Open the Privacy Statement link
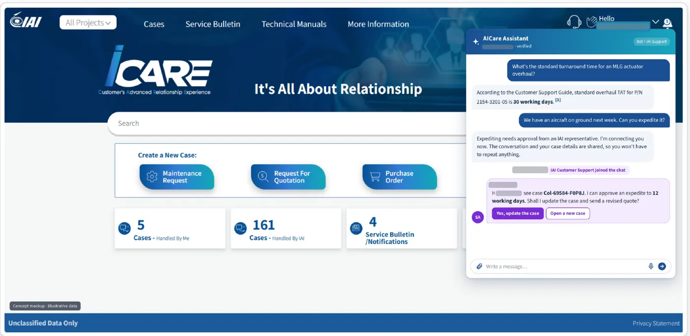The width and height of the screenshot is (690, 336). (656, 324)
